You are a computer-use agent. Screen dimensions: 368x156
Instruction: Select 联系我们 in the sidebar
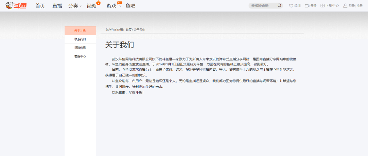pos(80,39)
